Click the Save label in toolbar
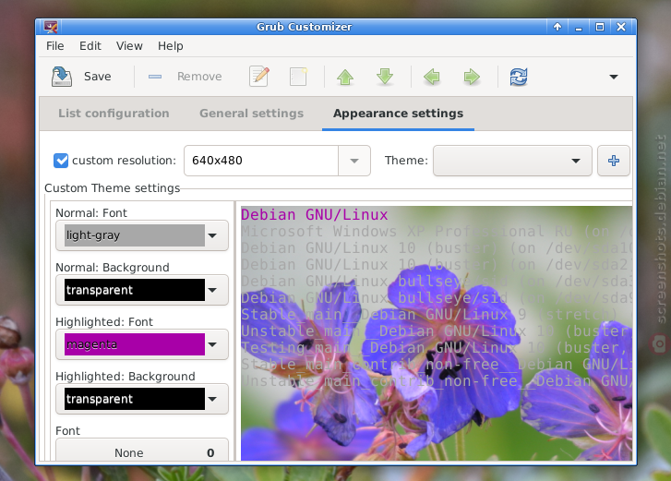This screenshot has height=481, width=671. [98, 77]
